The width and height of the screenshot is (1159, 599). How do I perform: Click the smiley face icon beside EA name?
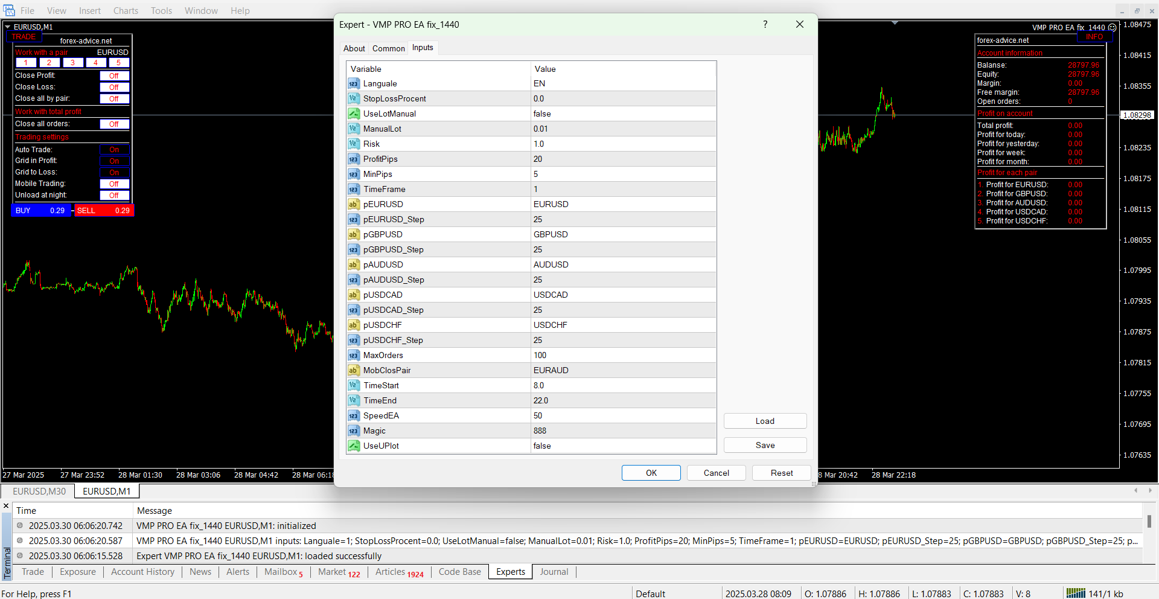click(1112, 27)
